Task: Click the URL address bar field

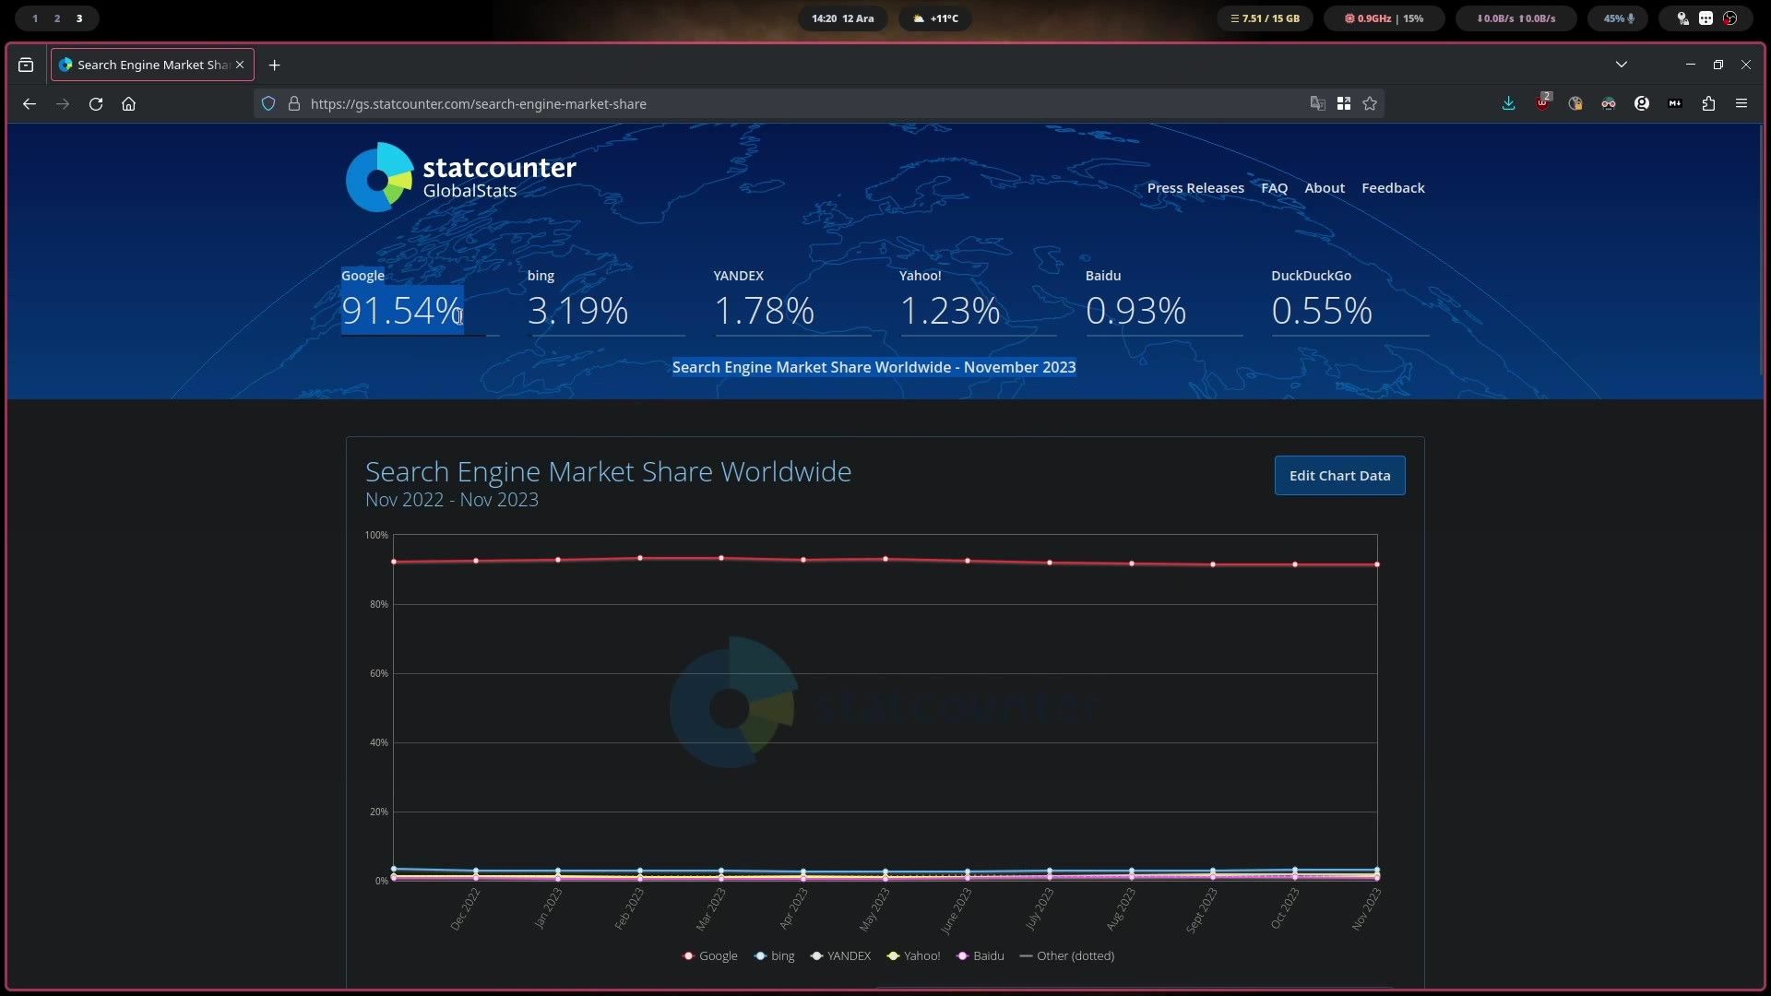Action: point(802,104)
